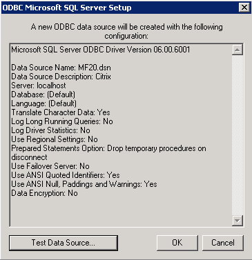Select the Data Source Name MF20.dsn line
The image size is (252, 260).
tap(61, 68)
